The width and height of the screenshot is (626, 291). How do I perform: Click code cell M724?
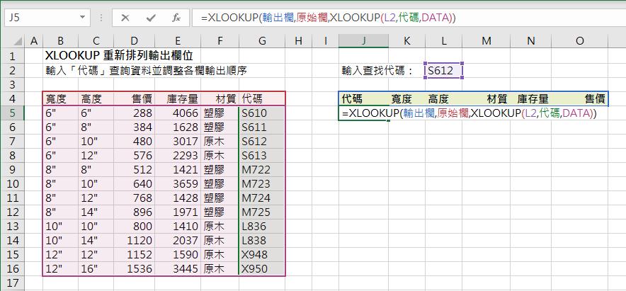tap(262, 198)
